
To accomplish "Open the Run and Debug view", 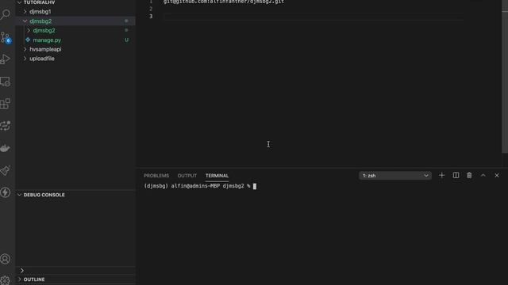I will (x=6, y=59).
